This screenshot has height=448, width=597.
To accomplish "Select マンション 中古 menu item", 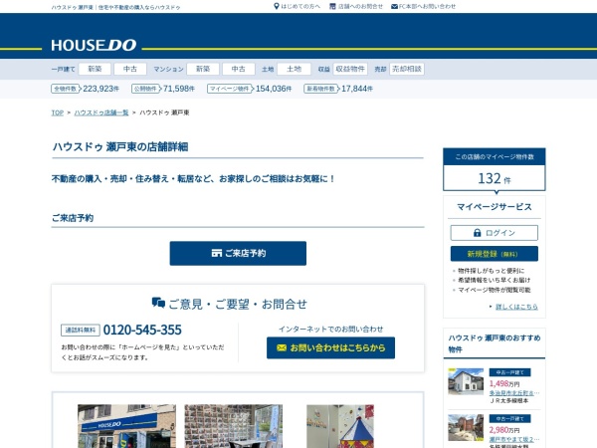I will (239, 69).
